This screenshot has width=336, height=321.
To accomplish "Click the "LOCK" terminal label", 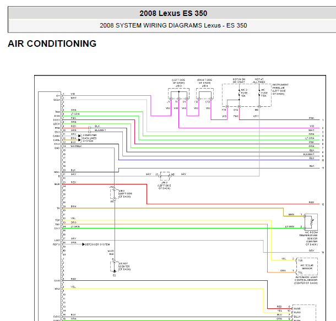I will coord(57,124).
